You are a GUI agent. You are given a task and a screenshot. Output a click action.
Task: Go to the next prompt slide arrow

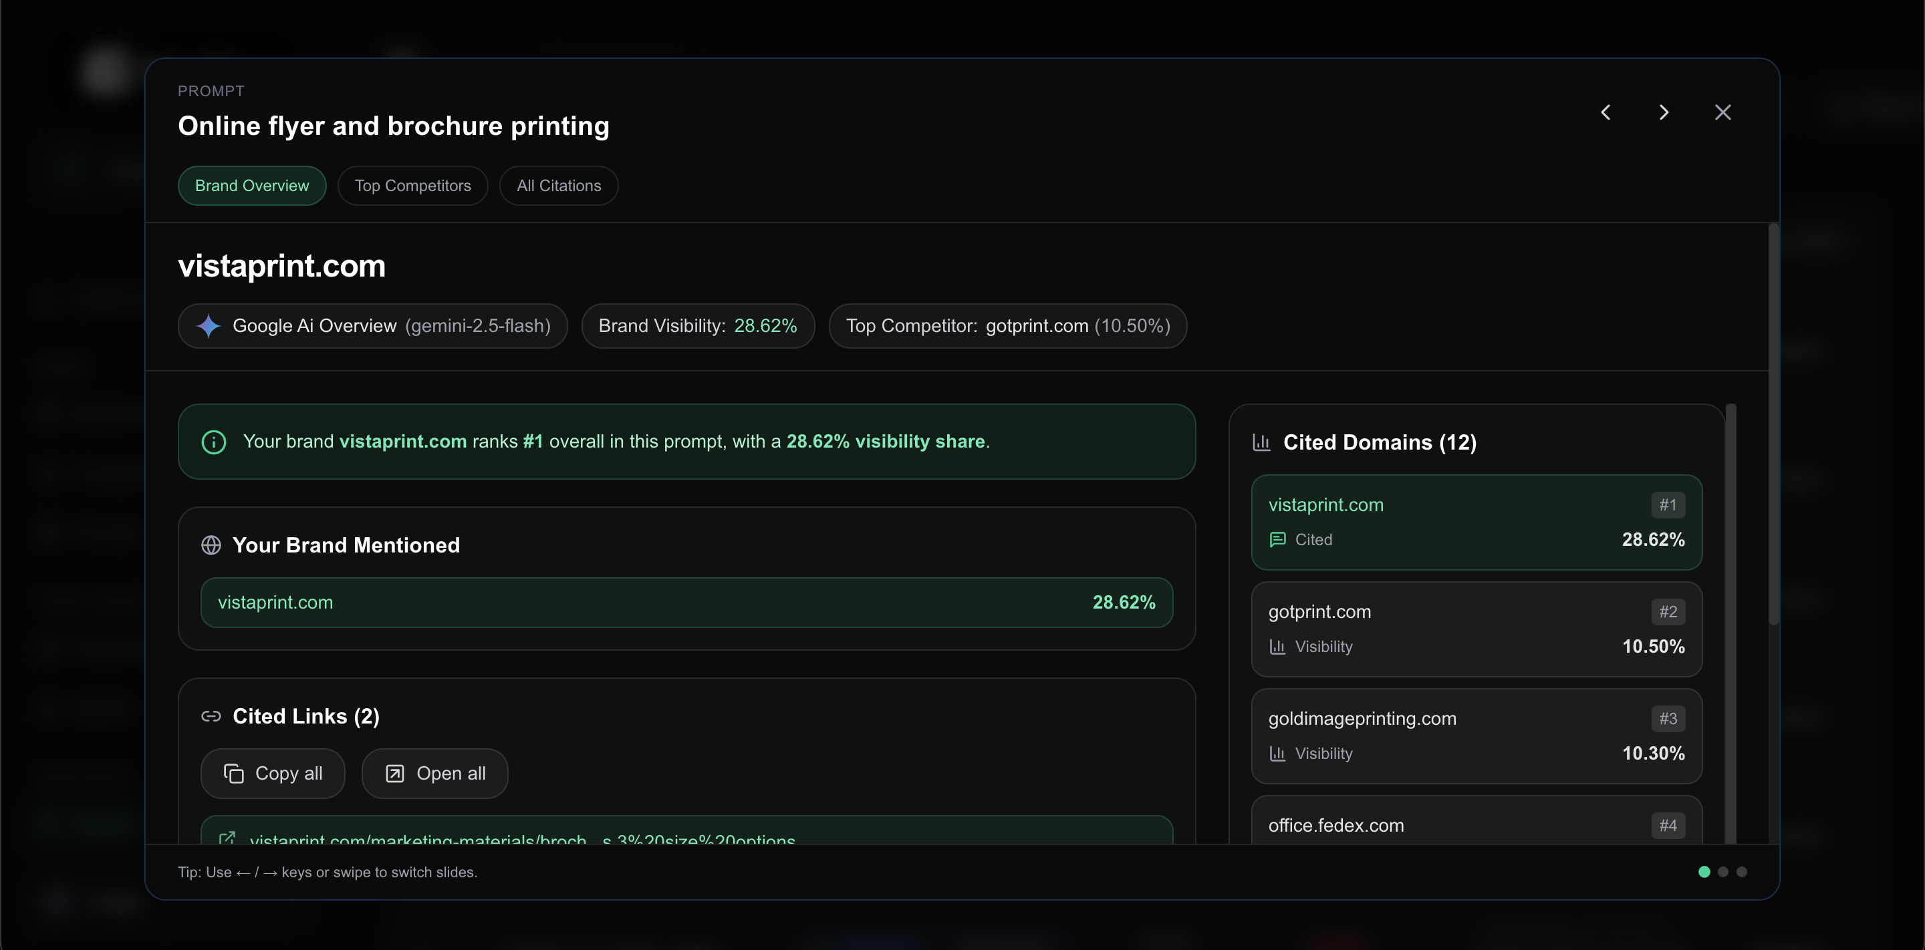[x=1664, y=112]
